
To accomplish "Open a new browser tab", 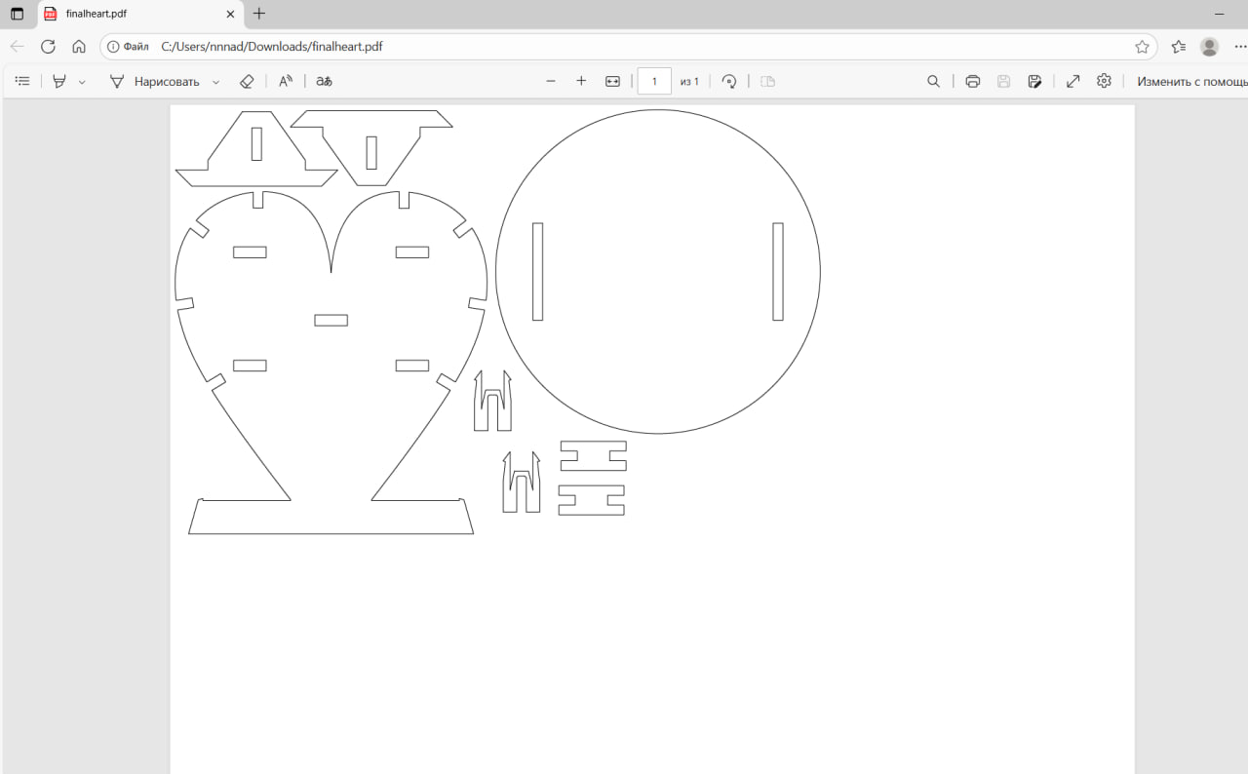I will tap(259, 14).
